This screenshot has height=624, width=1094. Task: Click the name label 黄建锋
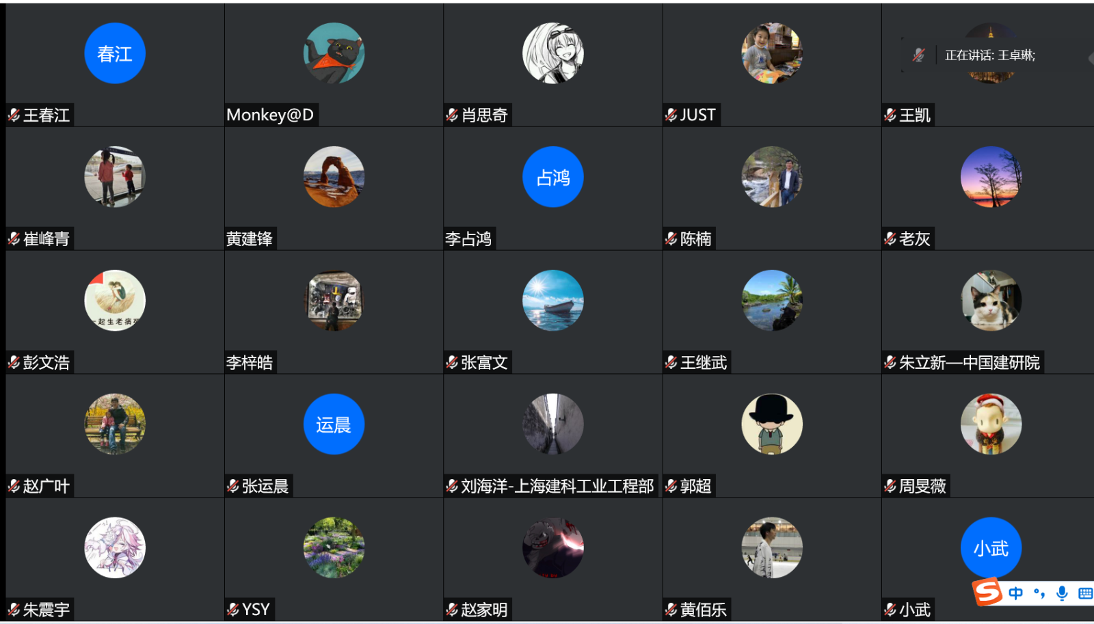coord(250,239)
